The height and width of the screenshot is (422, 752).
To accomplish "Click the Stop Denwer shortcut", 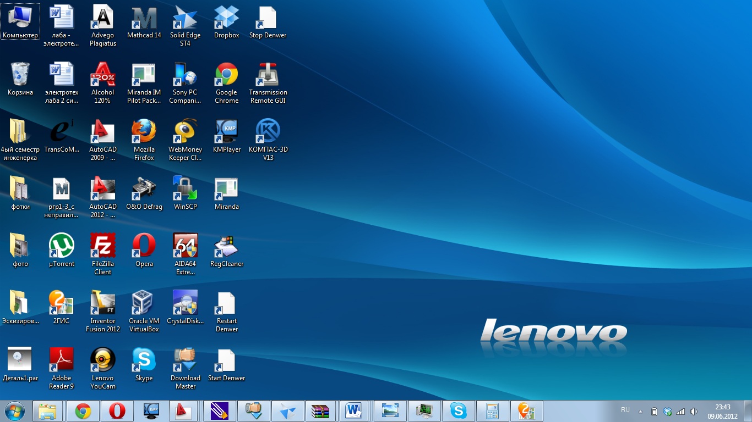I will [x=268, y=22].
